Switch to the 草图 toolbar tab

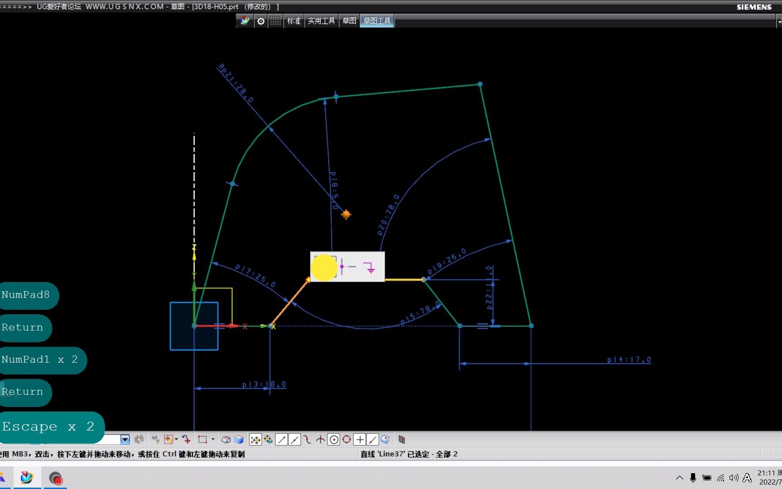pos(349,21)
